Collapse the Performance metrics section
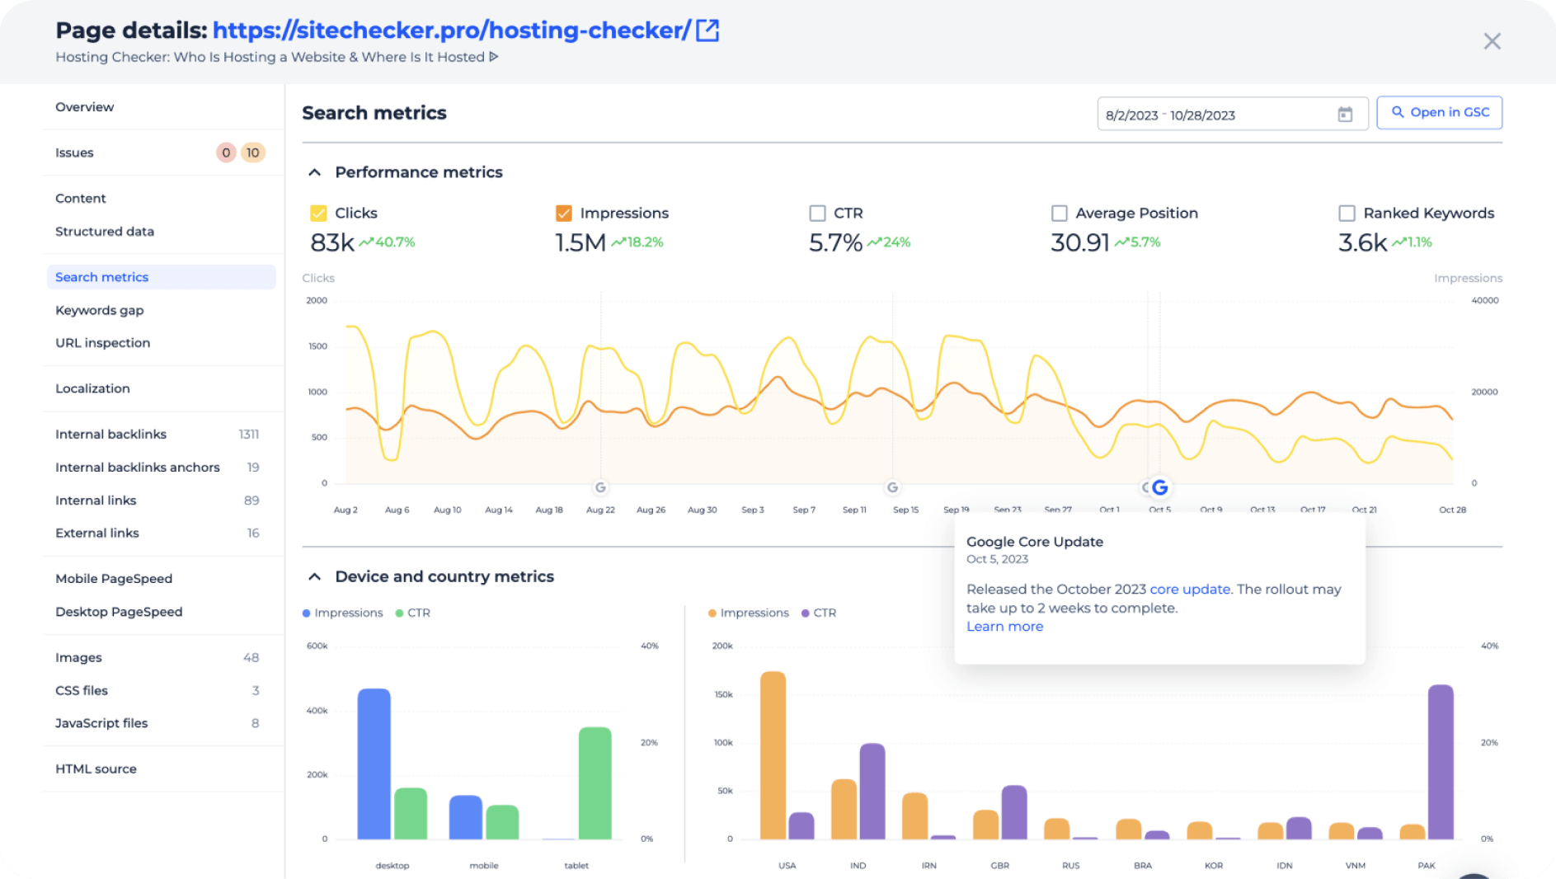The height and width of the screenshot is (879, 1556). click(x=314, y=172)
